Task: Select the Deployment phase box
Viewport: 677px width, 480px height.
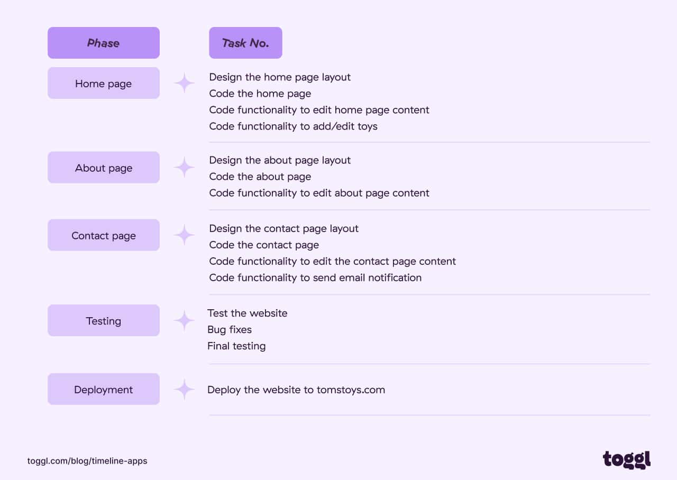Action: (x=104, y=389)
